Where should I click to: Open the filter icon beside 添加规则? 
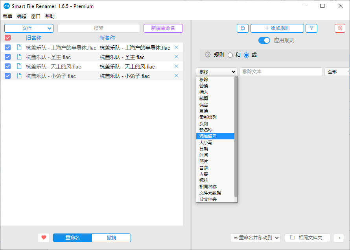pos(311,28)
